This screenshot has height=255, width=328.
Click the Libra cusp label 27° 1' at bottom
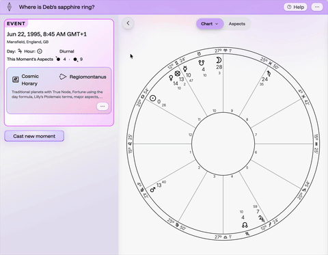(x=223, y=237)
